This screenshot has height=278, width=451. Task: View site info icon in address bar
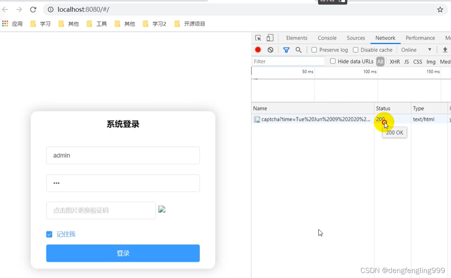coord(50,10)
